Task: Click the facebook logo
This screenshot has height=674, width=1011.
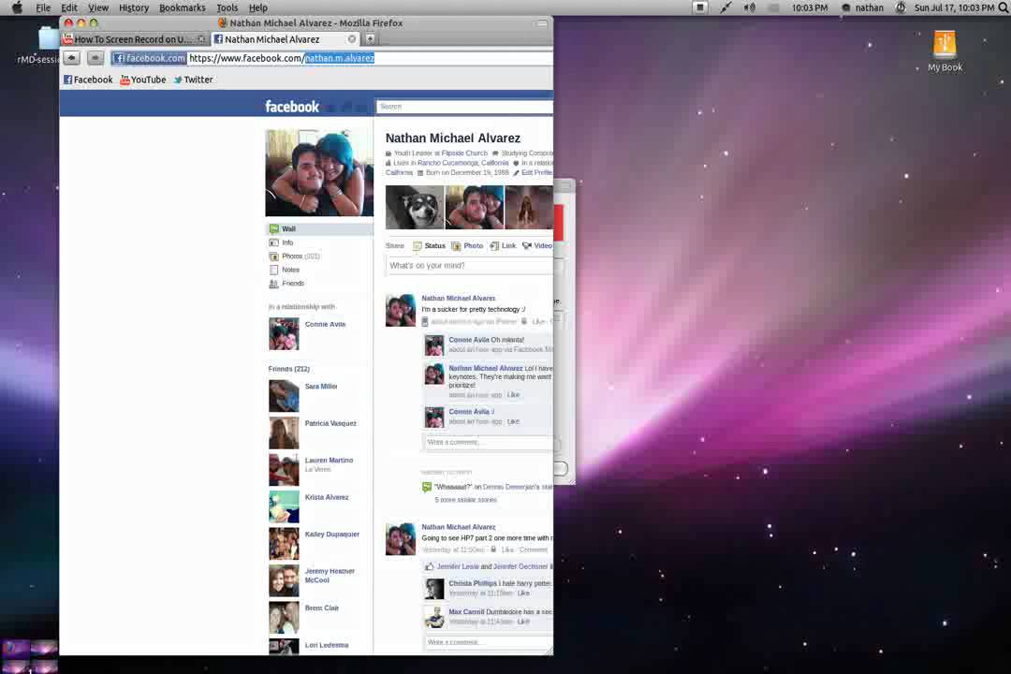Action: (x=292, y=107)
